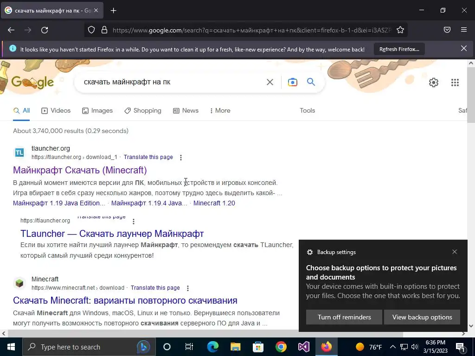Click the Google search input field

173,82
